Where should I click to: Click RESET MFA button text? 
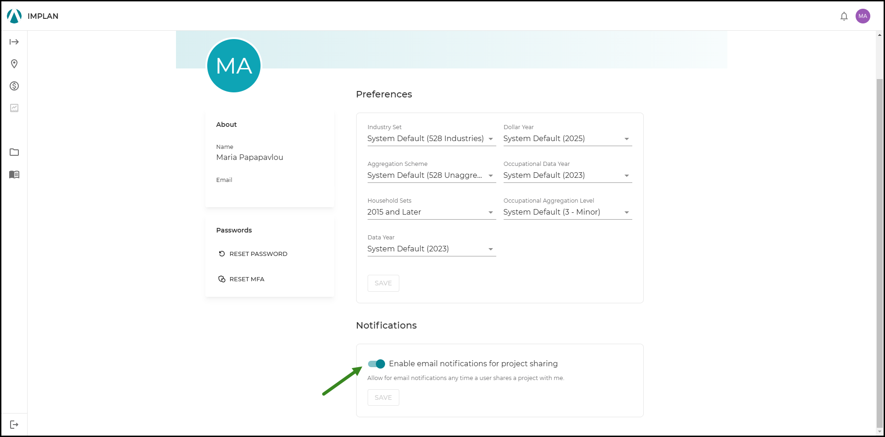tap(247, 279)
